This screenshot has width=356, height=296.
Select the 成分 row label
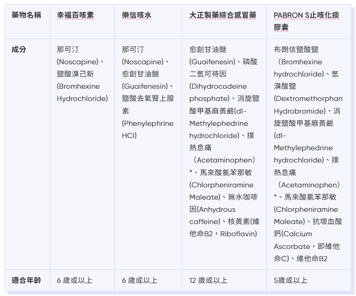tap(19, 49)
